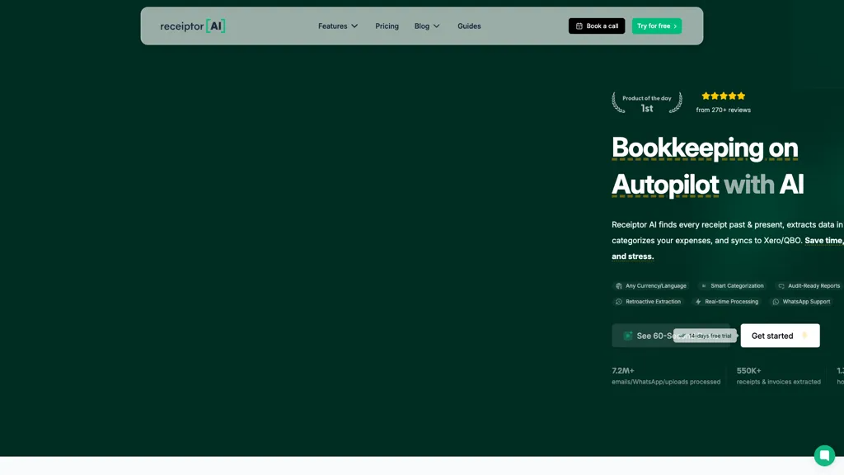Click the 14-days free trial tooltip
Viewport: 844px width, 475px height.
(x=705, y=336)
